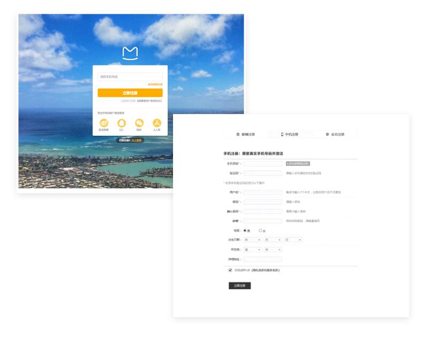Click the orange 立即注册 button
The height and width of the screenshot is (344, 428).
[130, 93]
